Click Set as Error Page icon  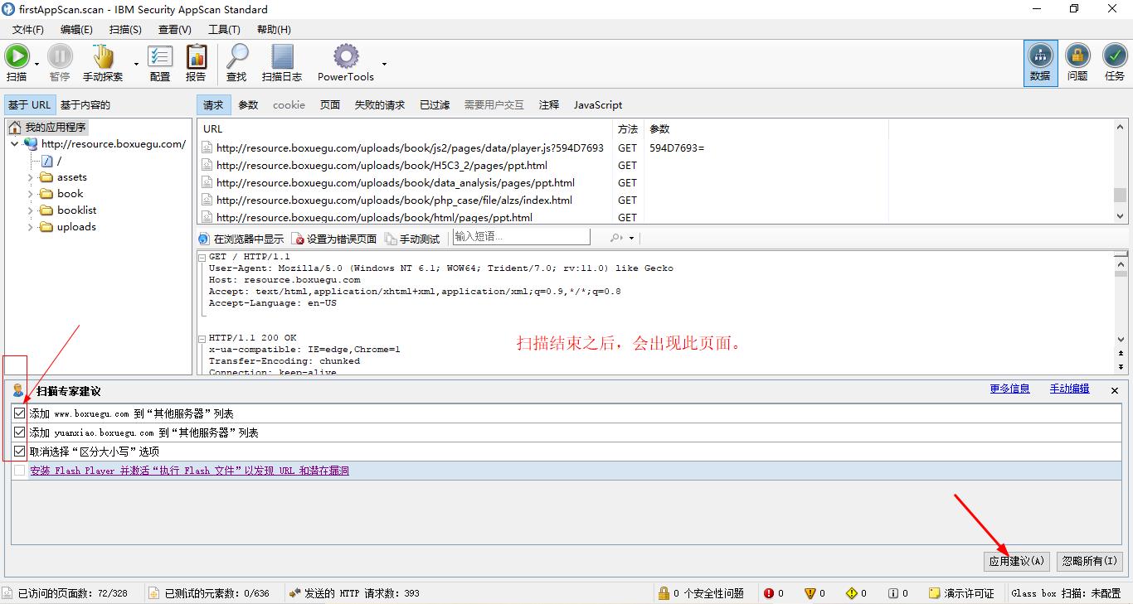(299, 239)
